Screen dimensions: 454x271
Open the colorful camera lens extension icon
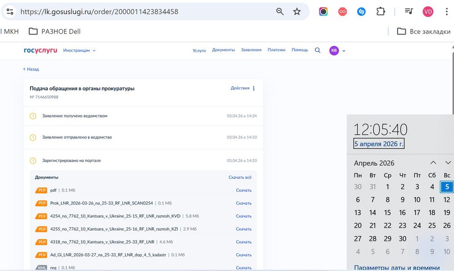(x=323, y=11)
